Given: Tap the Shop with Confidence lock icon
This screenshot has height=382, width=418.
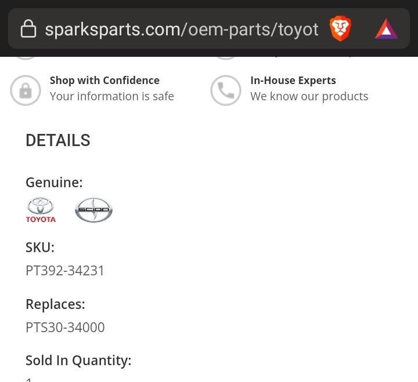Looking at the screenshot, I should (26, 90).
